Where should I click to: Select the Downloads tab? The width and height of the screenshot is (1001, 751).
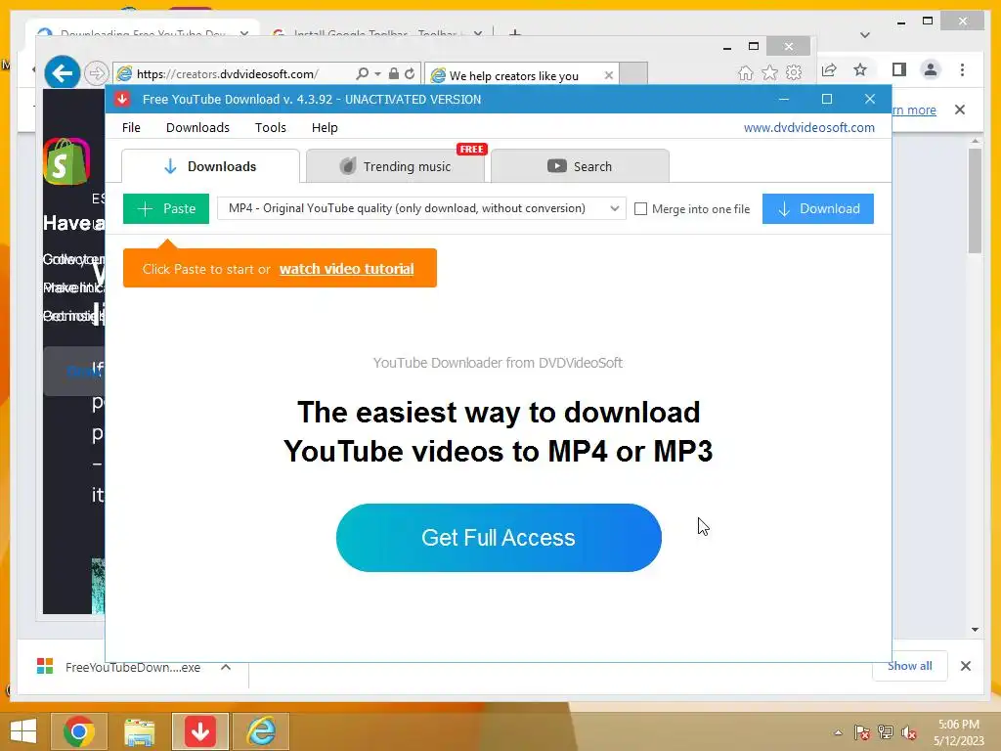210,166
